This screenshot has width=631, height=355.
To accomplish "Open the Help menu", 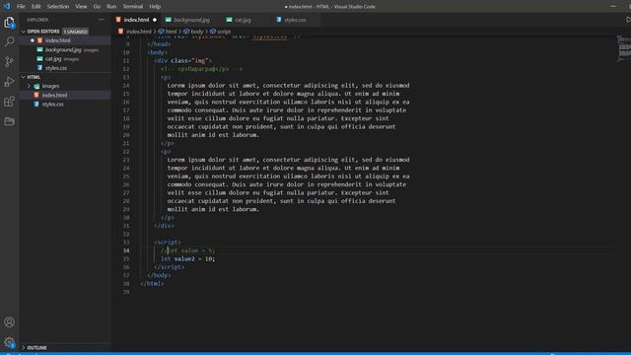I will 155,7.
